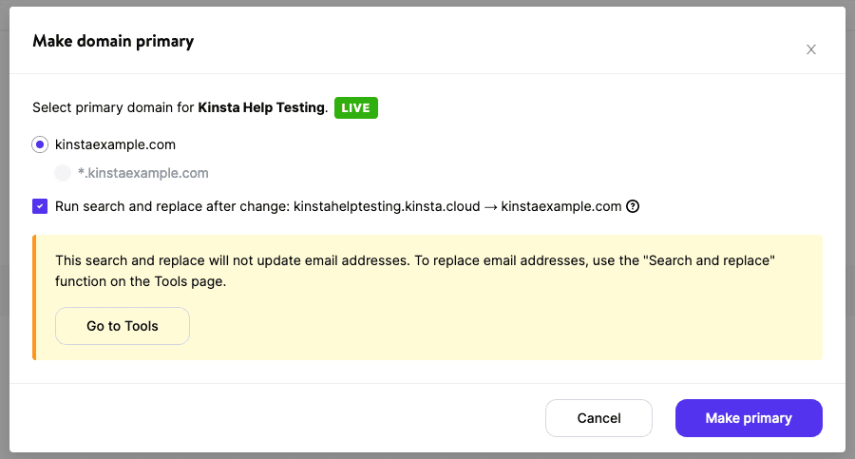Open the Go to Tools button
This screenshot has width=855, height=459.
click(x=123, y=326)
